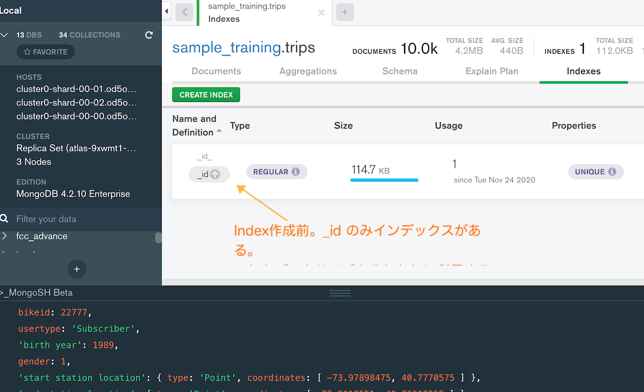
Task: Click the search magnifier icon
Action: coord(5,219)
